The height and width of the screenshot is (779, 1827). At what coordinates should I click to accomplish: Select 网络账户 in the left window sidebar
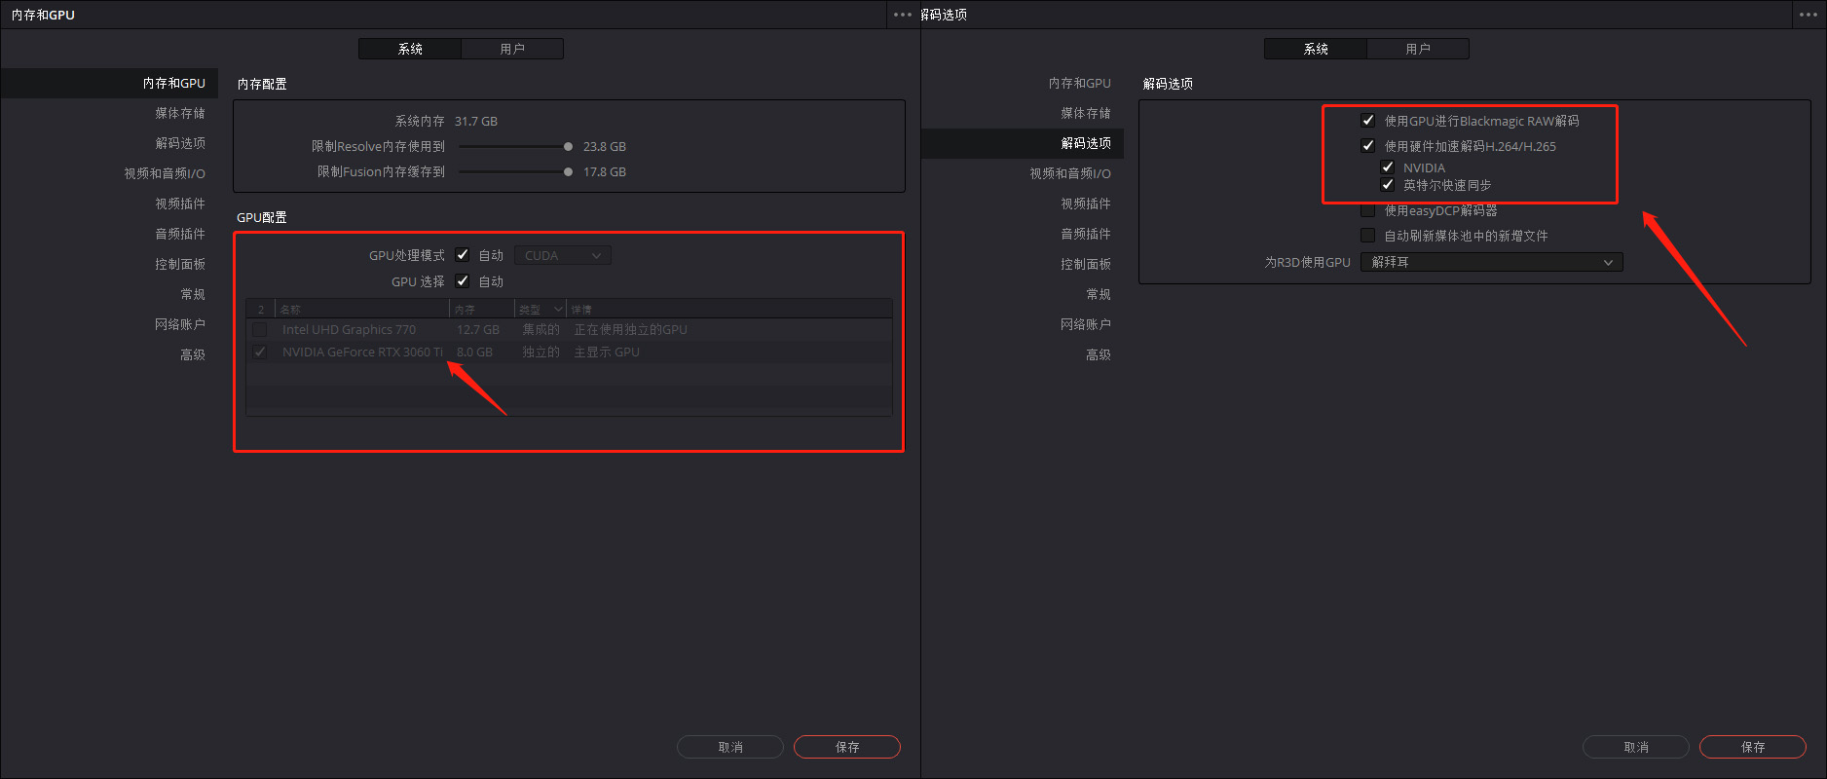click(x=180, y=324)
